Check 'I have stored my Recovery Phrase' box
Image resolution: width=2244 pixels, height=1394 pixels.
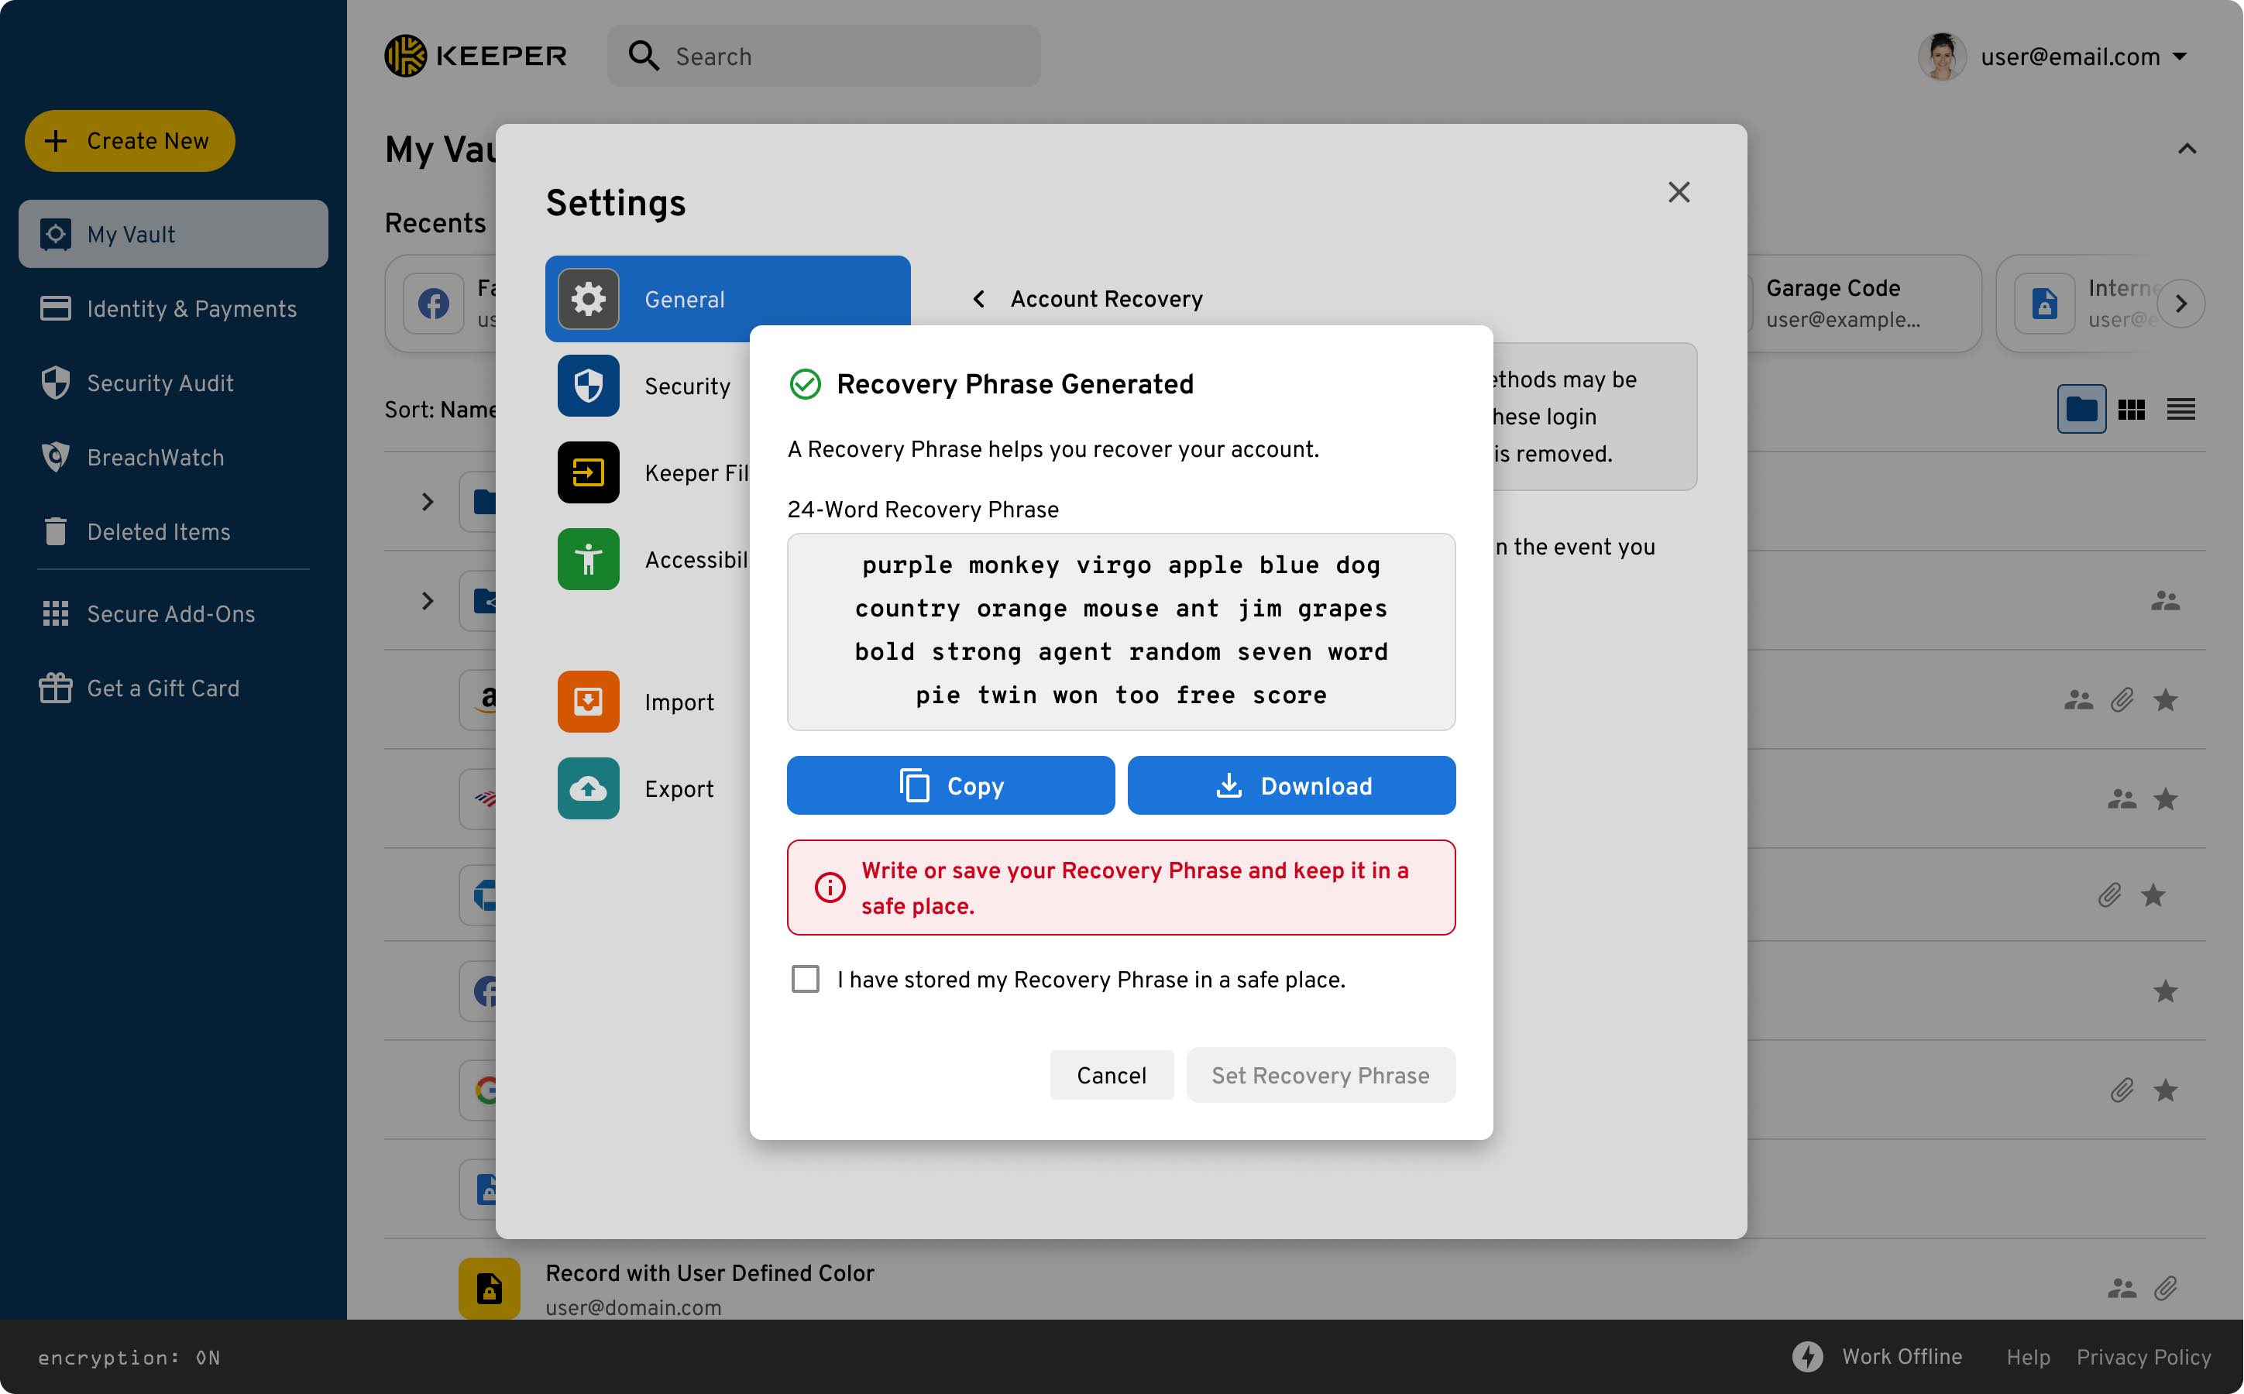coord(805,979)
